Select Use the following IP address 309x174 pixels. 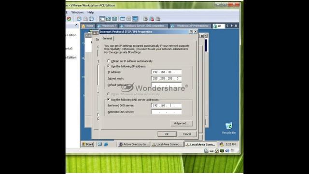tap(109, 66)
